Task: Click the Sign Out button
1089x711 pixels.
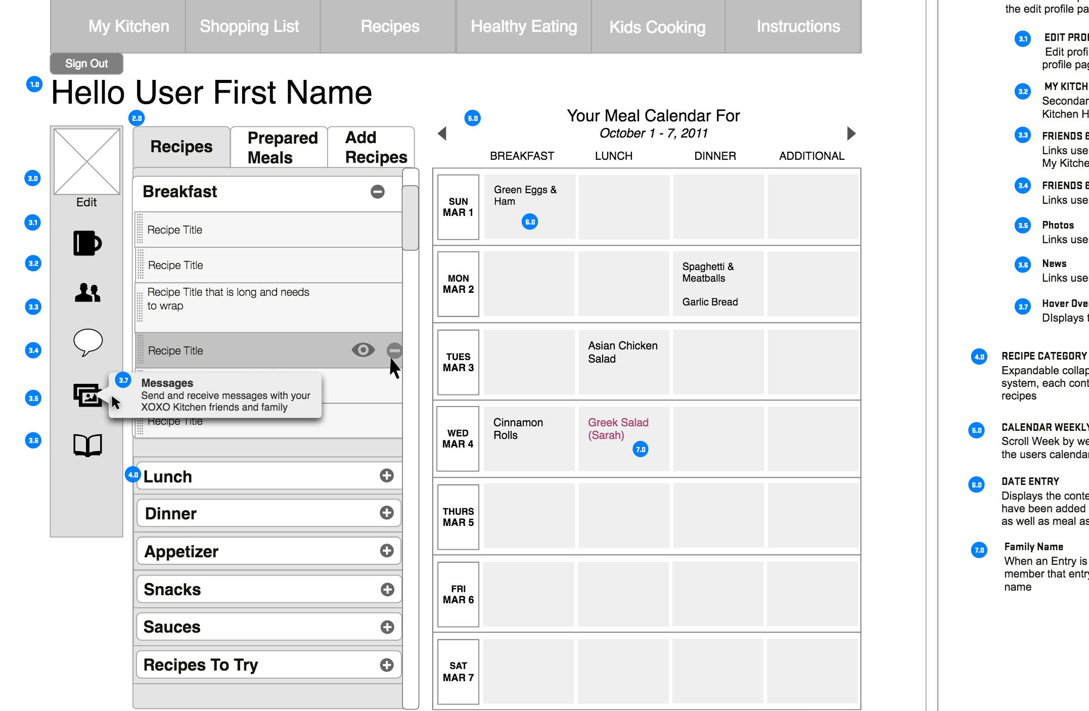Action: click(x=86, y=63)
